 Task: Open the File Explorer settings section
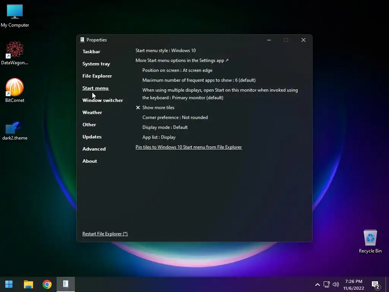pos(97,76)
